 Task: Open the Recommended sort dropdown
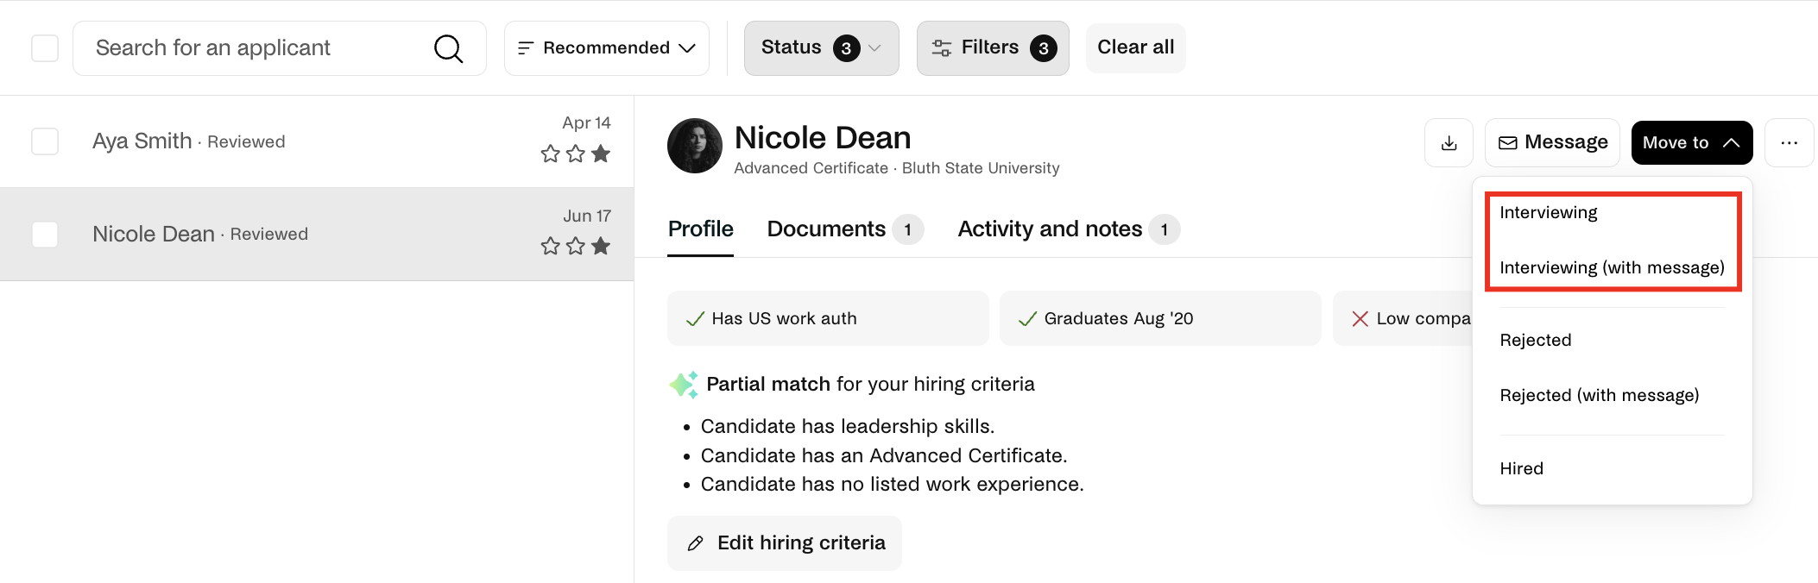607,48
